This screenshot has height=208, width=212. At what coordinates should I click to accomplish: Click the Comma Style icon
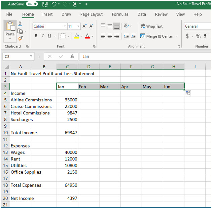pyautogui.click(x=205, y=36)
